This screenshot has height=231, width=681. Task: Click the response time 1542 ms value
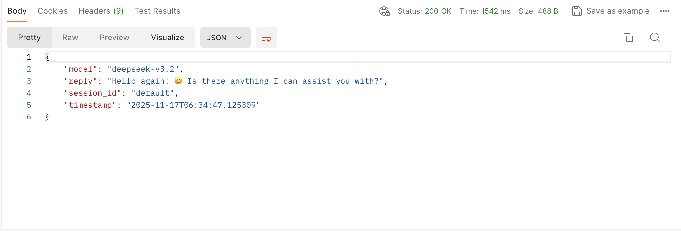(x=495, y=11)
